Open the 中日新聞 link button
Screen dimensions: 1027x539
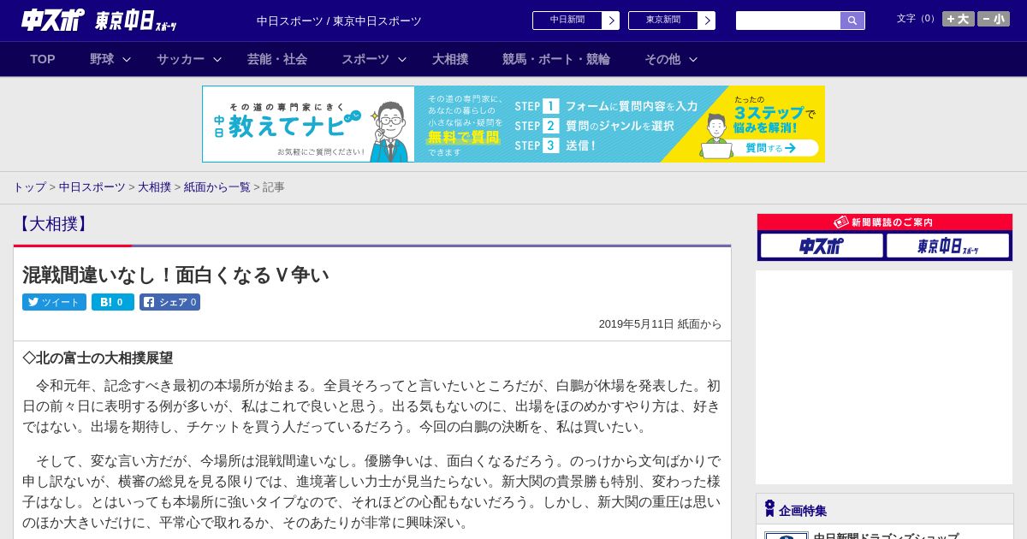point(567,21)
